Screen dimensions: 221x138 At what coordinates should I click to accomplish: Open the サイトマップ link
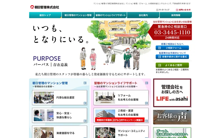(163, 10)
